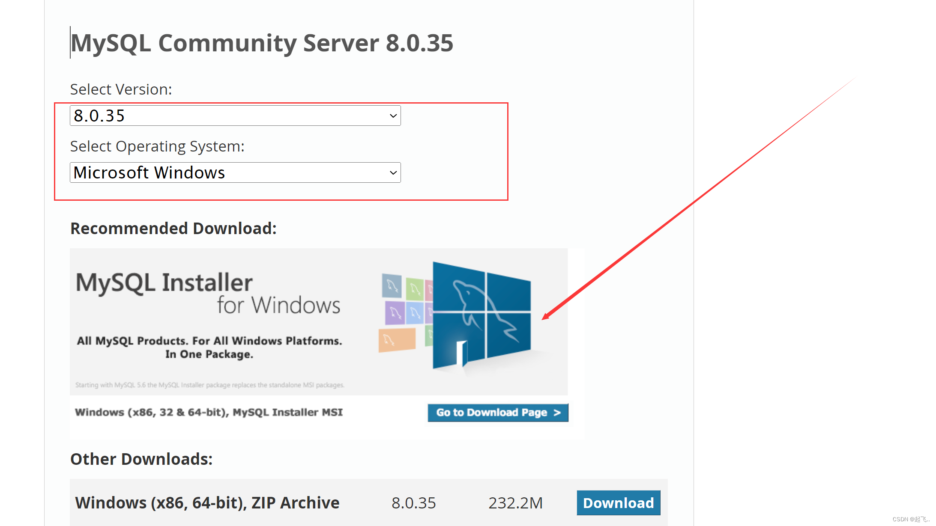The image size is (936, 526).
Task: Open the Microsoft Windows operating system dropdown
Action: 235,172
